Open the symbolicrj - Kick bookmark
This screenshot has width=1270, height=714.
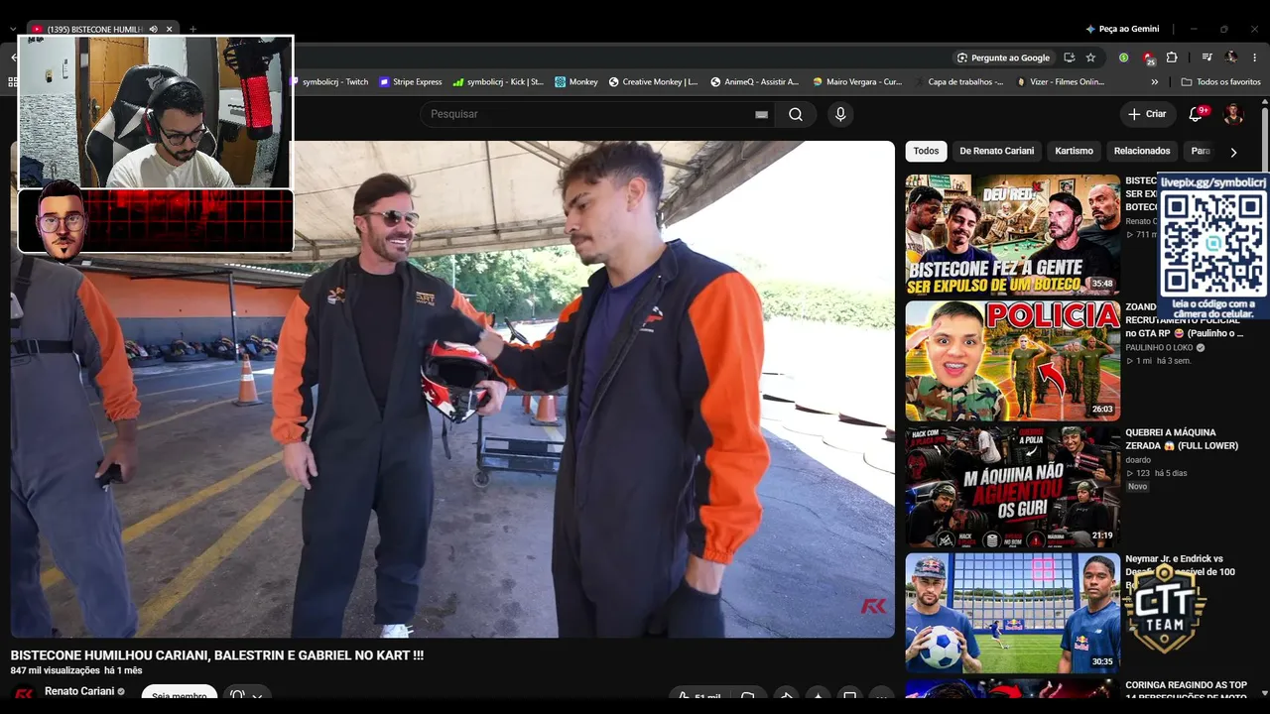pyautogui.click(x=498, y=82)
